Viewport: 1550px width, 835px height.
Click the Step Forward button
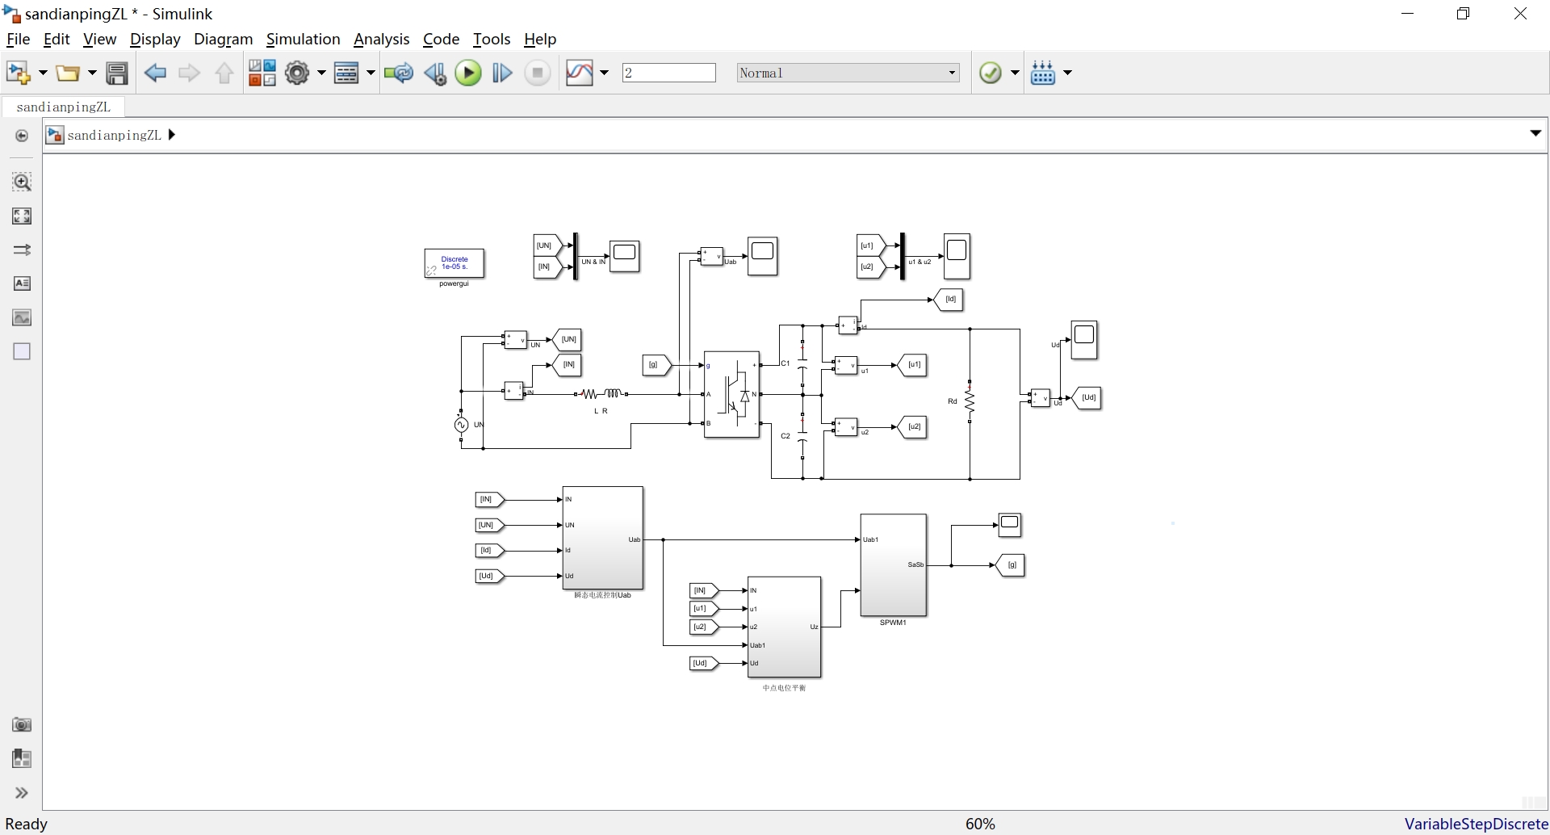[502, 73]
